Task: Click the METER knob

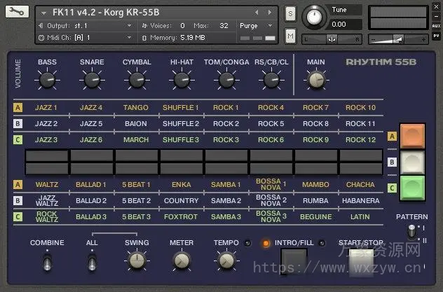Action: 182,260
